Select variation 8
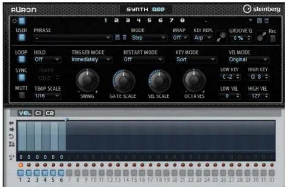The width and height of the screenshot is (285, 187). point(182,20)
